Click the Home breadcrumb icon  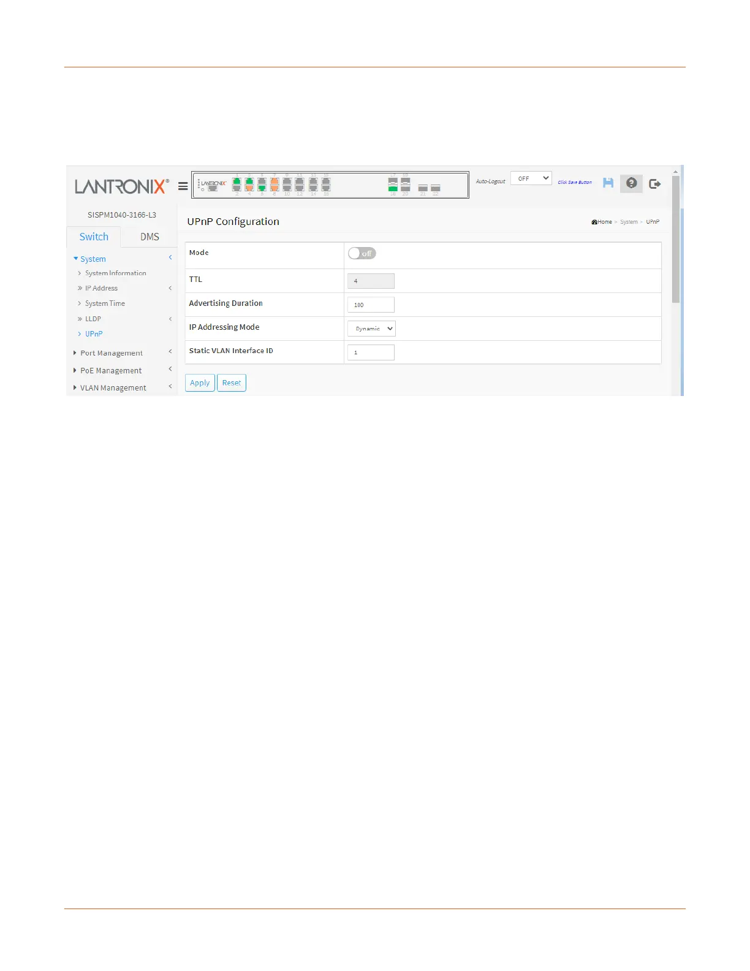(x=594, y=222)
